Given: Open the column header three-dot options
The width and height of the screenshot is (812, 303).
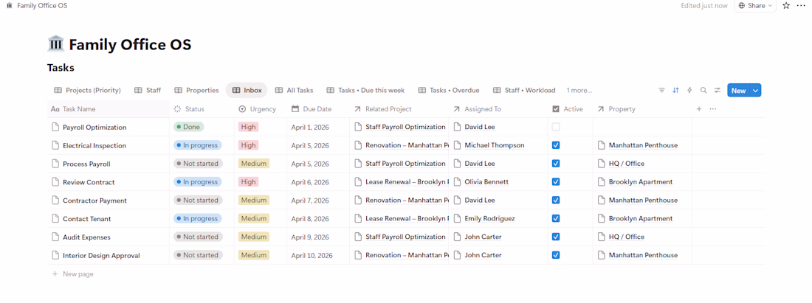Looking at the screenshot, I should pyautogui.click(x=712, y=109).
